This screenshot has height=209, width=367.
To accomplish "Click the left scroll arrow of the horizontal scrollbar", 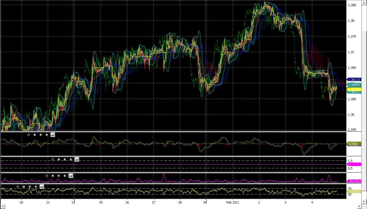I will click(x=3, y=206).
